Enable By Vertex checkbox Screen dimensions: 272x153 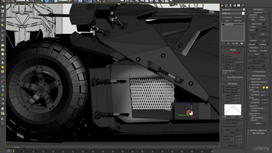(x=224, y=57)
